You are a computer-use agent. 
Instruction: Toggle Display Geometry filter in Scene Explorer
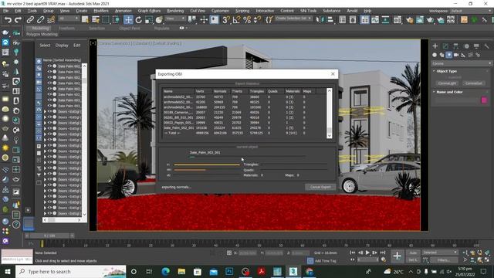39,61
